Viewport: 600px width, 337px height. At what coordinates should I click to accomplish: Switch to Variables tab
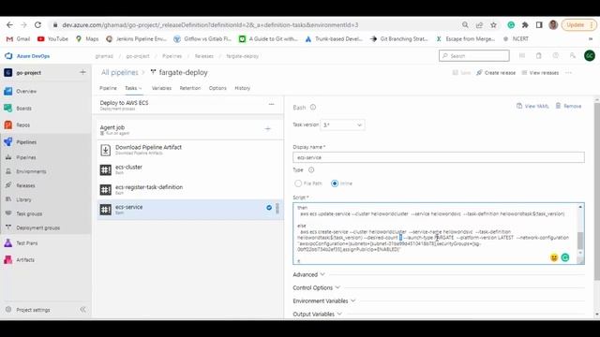click(161, 88)
